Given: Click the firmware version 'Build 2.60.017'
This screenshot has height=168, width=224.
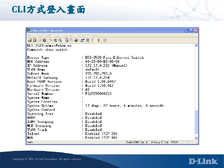Looking at the screenshot, I should [x=99, y=86].
